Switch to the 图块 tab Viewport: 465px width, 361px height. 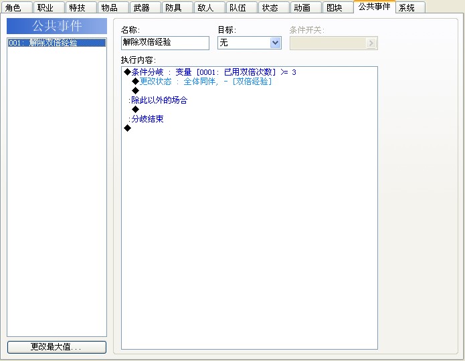point(338,7)
